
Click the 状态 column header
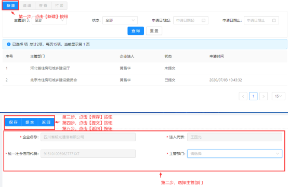coord(168,57)
